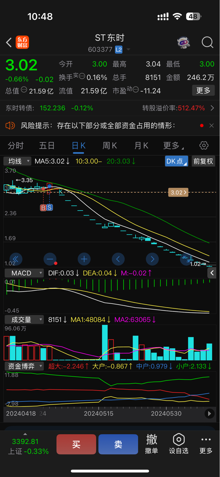Image resolution: width=220 pixels, height=477 pixels.
Task: Open the 资金博弈 indicator dropdown
Action: (24, 366)
